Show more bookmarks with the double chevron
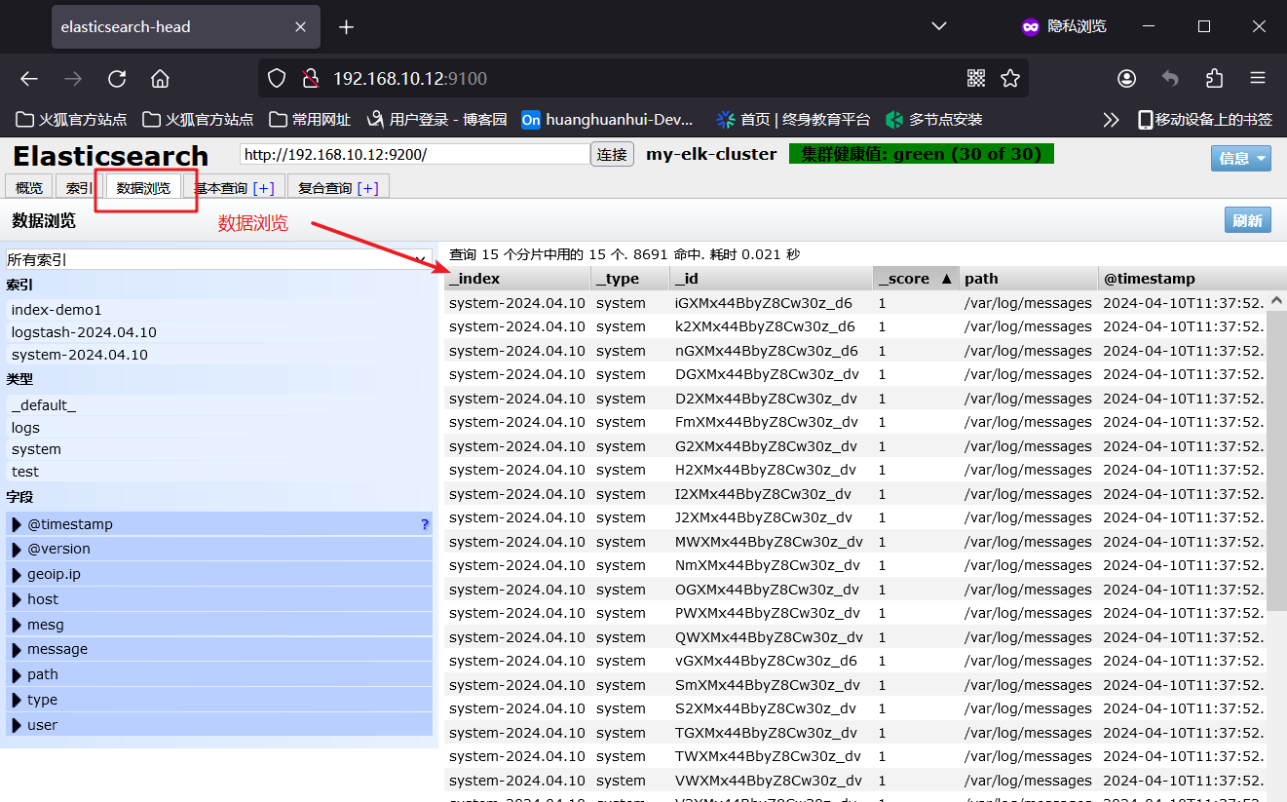 [x=1111, y=120]
